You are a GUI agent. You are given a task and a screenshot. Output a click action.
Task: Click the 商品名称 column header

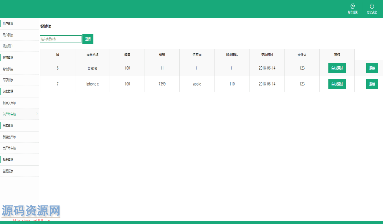[x=93, y=55]
